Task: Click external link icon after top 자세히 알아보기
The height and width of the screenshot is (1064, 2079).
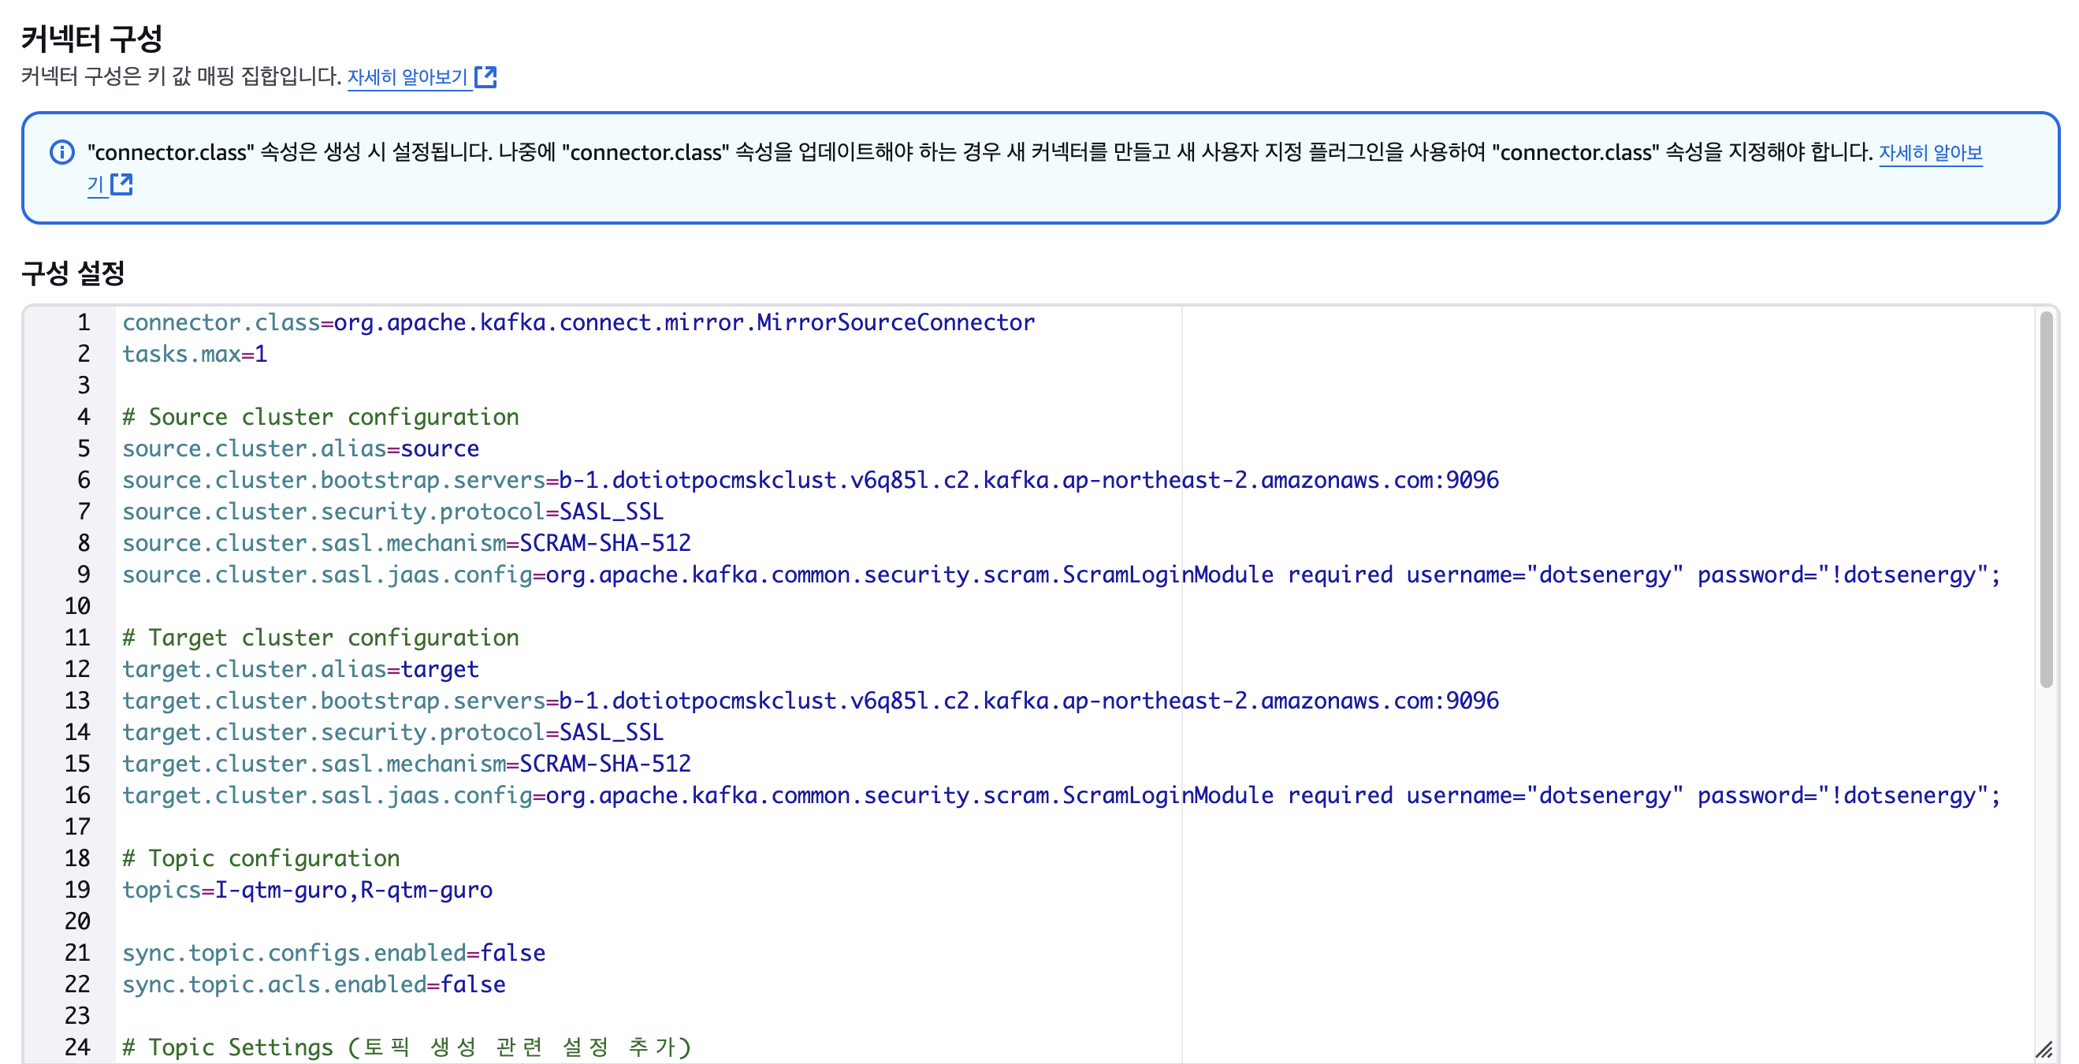Action: click(x=485, y=76)
